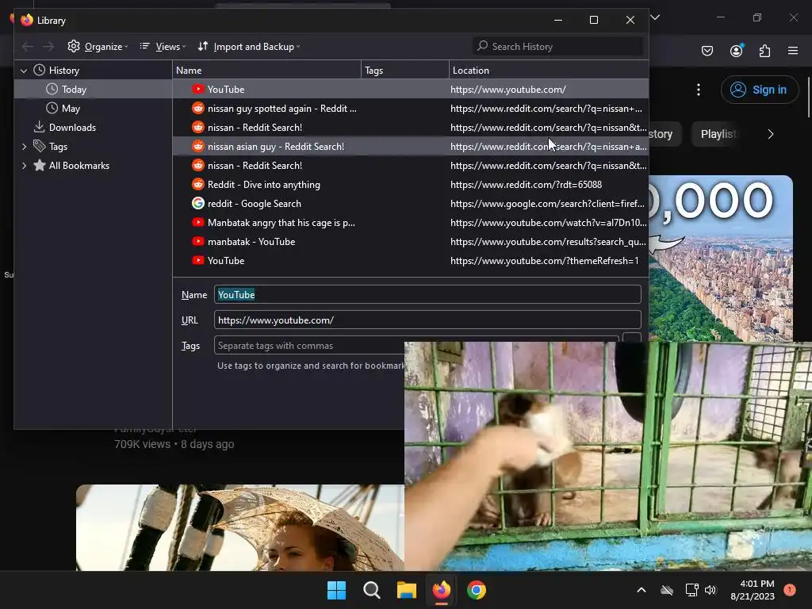Click Reddit icon beside 'Reddit - Dive into anything'
This screenshot has height=609, width=812.
197,184
